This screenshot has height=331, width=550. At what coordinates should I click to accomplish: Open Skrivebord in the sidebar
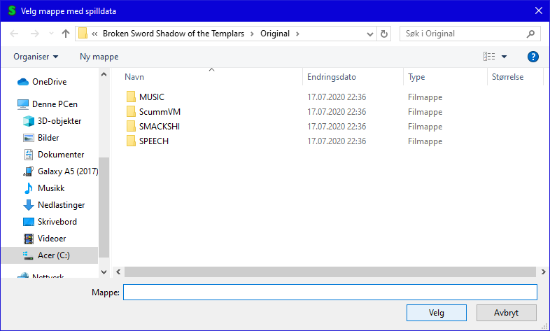(x=50, y=222)
